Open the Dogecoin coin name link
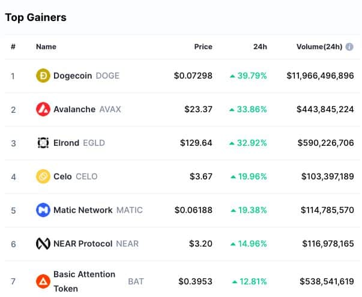 [x=86, y=76]
